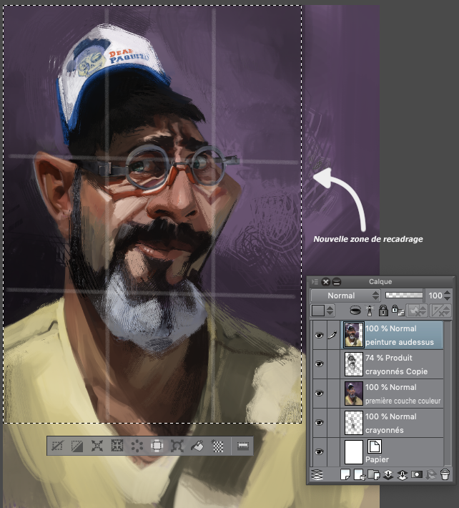Click the Deselect icon in the selection launcher
The height and width of the screenshot is (508, 459).
click(58, 446)
